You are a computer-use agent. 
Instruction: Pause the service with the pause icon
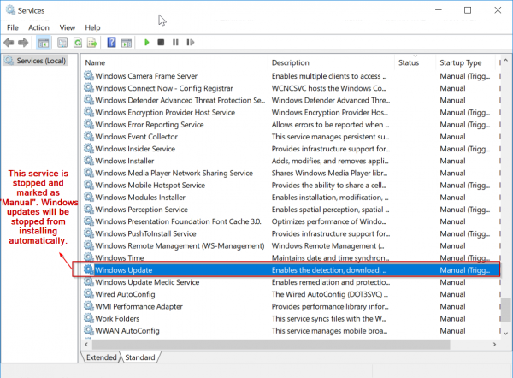click(x=174, y=42)
